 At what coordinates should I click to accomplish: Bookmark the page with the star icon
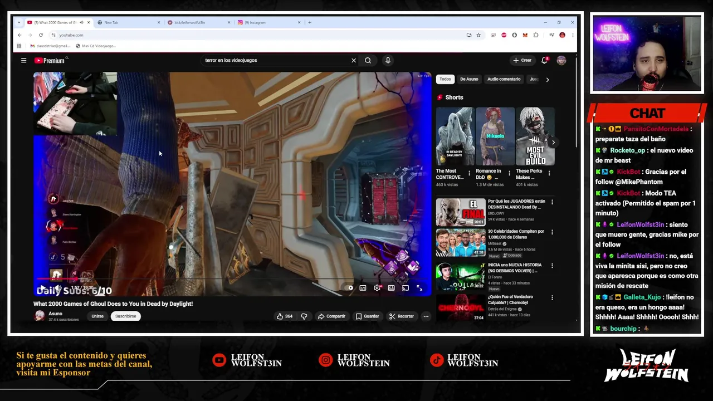coord(478,35)
